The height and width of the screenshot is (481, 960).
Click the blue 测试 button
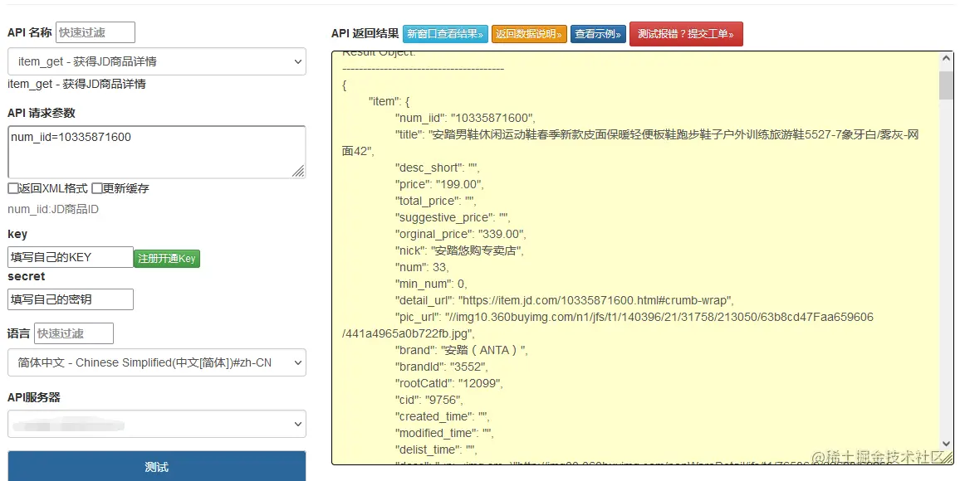[157, 467]
